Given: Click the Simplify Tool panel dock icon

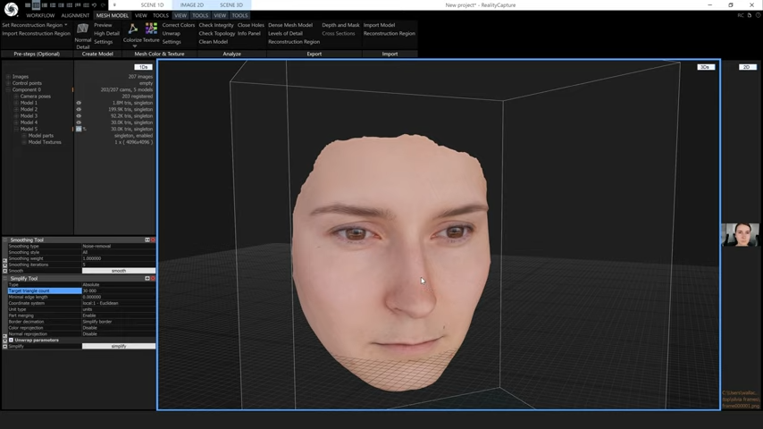Looking at the screenshot, I should [147, 278].
